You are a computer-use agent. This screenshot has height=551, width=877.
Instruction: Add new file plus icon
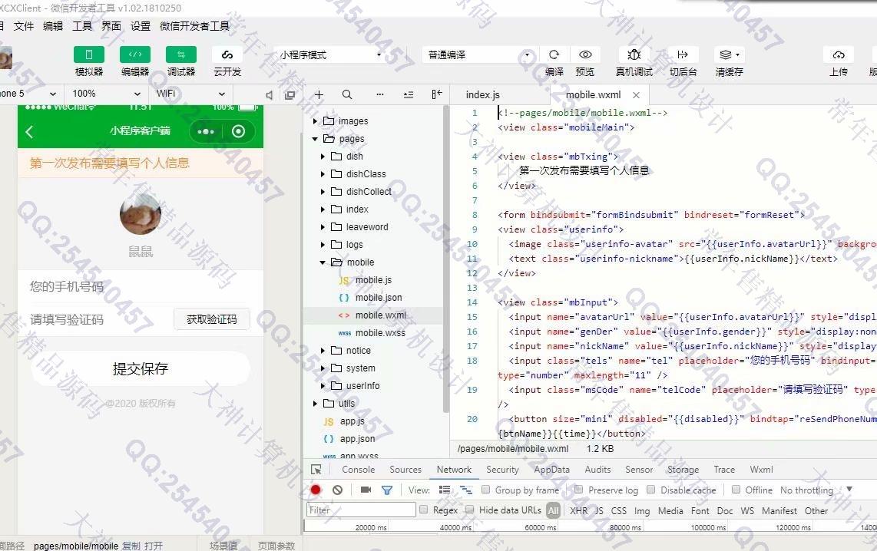coord(319,95)
